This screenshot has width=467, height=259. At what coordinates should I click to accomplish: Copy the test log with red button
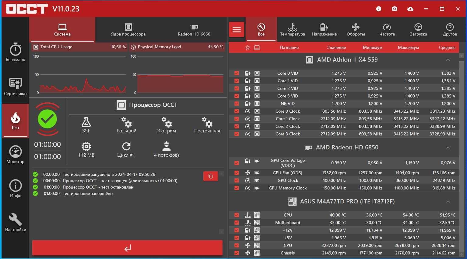coord(210,176)
